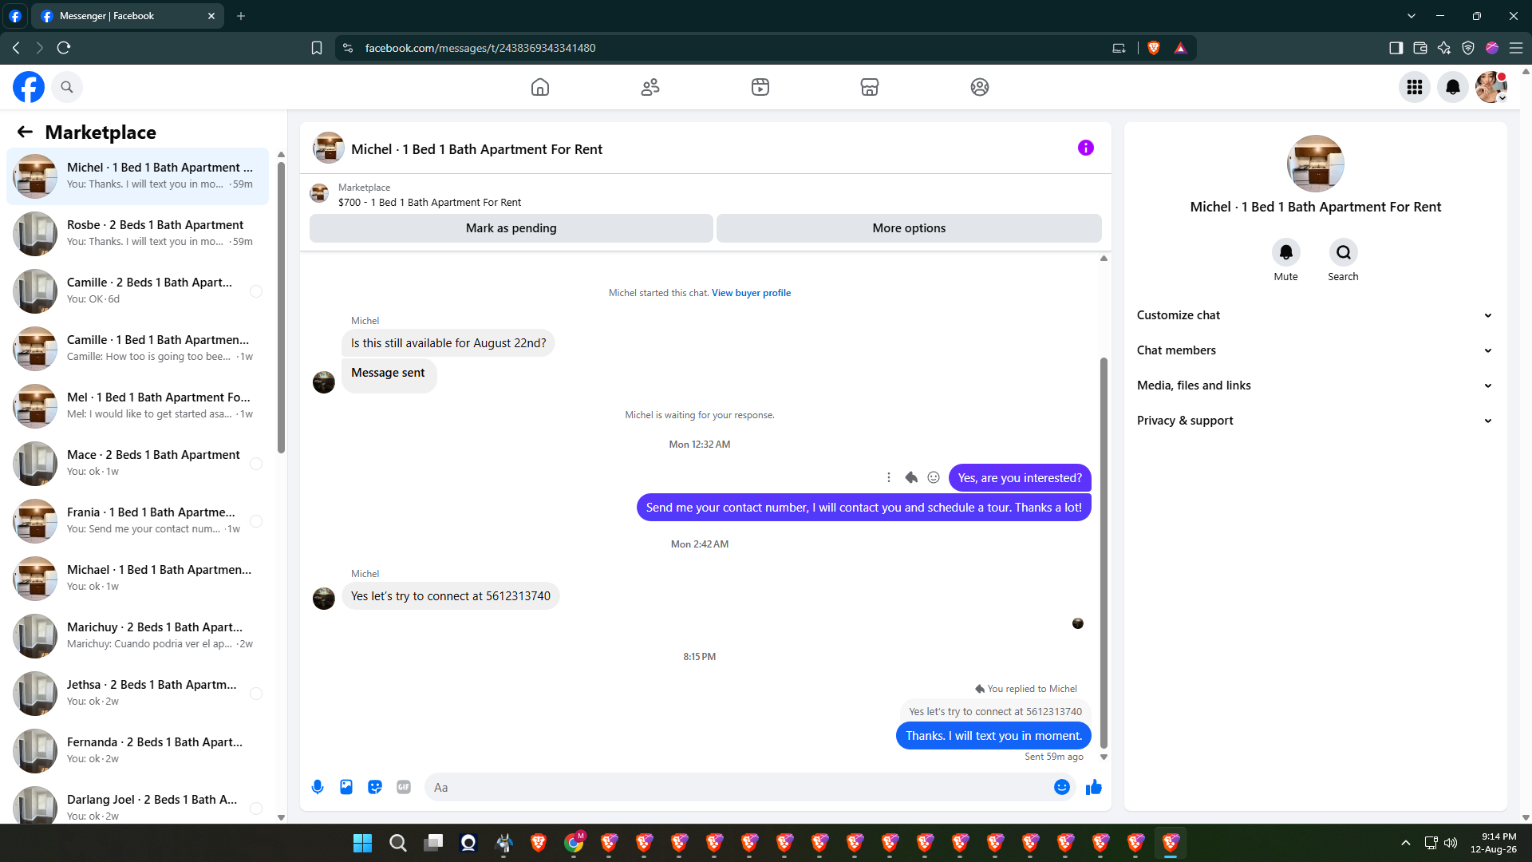The width and height of the screenshot is (1532, 862).
Task: Open Task View on taskbar
Action: tap(433, 843)
